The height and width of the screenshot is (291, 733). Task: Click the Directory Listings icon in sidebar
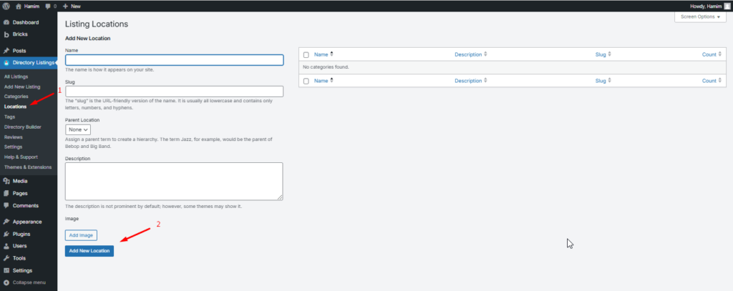coord(6,63)
